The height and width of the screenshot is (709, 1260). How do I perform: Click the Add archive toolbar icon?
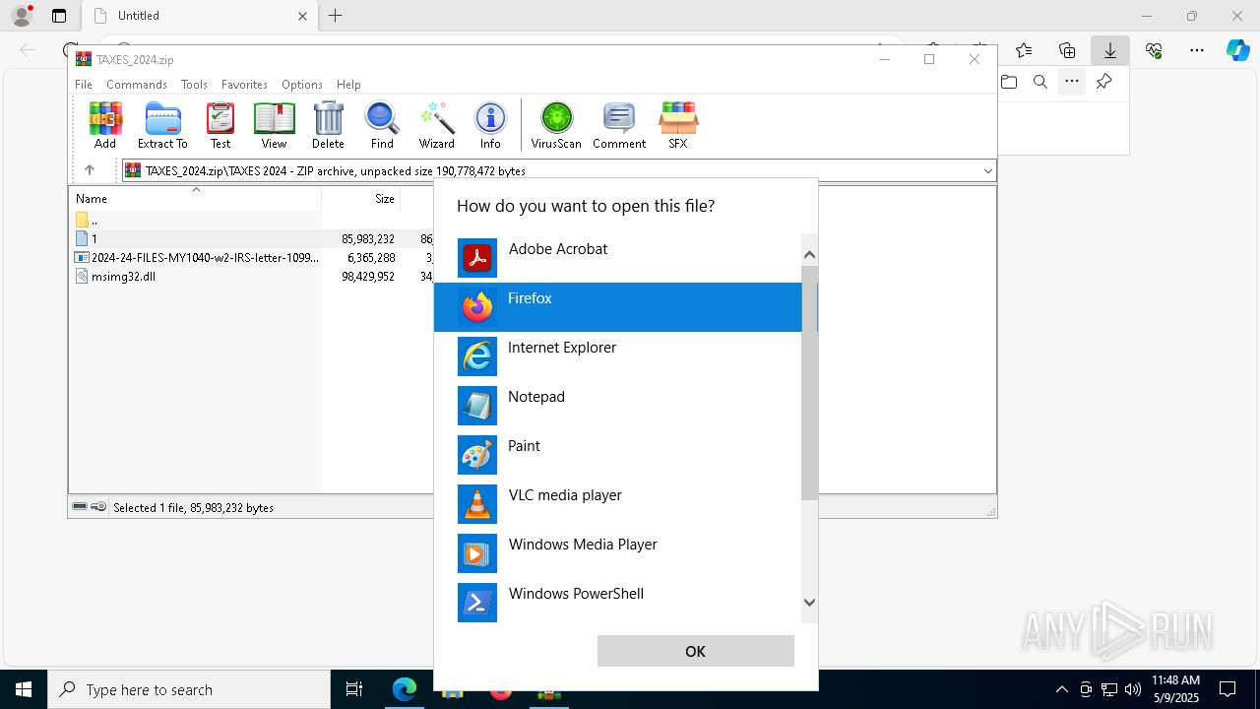[105, 125]
